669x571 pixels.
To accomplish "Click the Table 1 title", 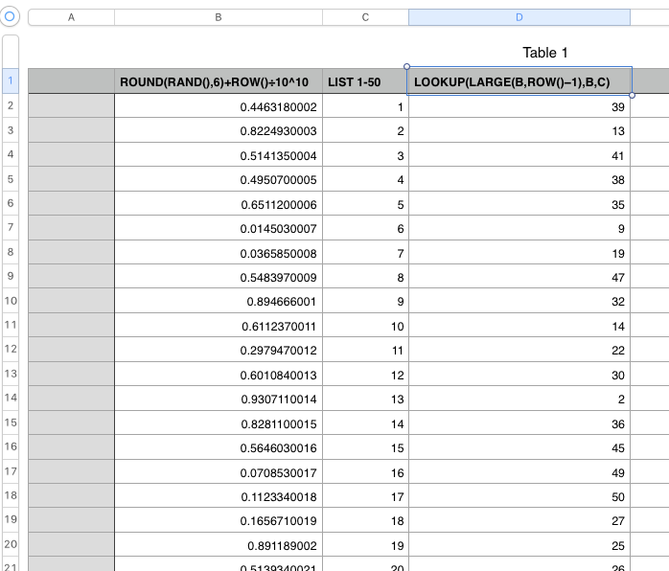I will click(x=544, y=53).
